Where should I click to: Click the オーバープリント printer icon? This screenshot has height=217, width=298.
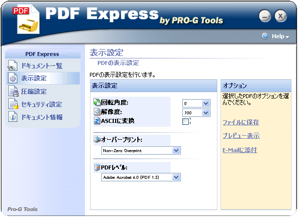point(97,139)
